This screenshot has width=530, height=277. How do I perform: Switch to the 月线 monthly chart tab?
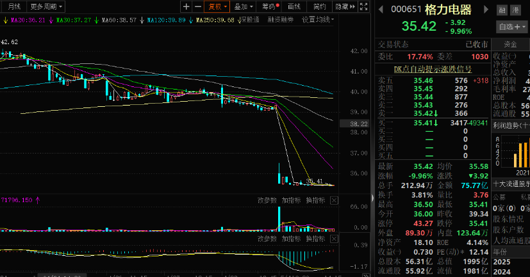[14, 7]
